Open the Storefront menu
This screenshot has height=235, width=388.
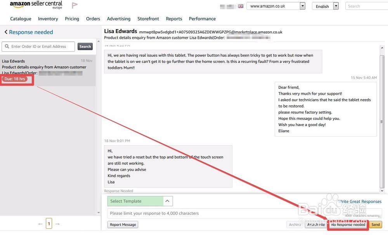pos(148,19)
